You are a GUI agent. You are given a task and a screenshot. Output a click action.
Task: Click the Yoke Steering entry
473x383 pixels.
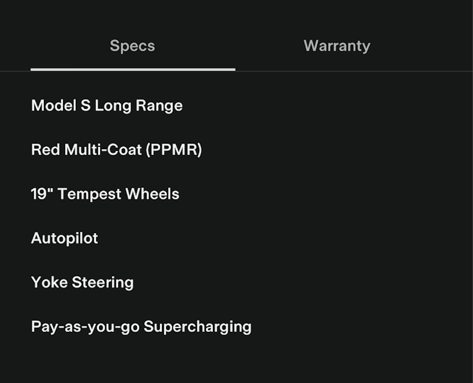coord(82,283)
